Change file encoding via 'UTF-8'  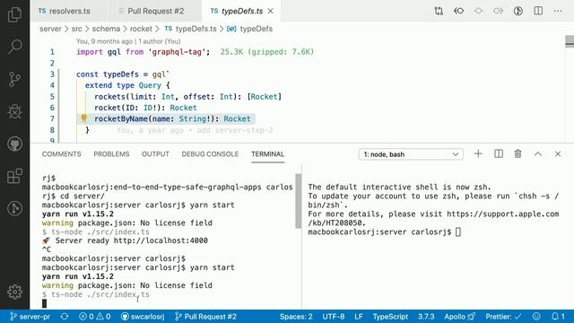(x=334, y=317)
